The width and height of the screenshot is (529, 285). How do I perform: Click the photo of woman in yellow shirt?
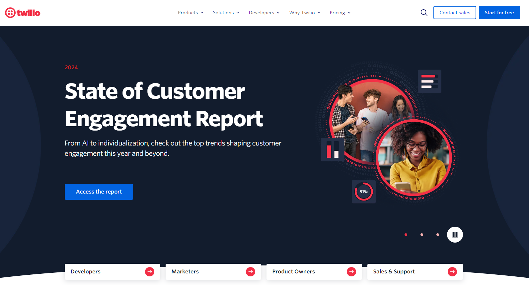[x=414, y=158]
